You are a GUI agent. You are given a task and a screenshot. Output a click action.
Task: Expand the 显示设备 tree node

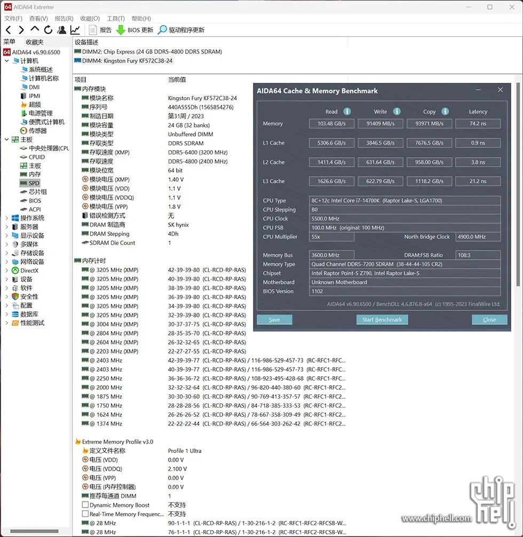6,235
